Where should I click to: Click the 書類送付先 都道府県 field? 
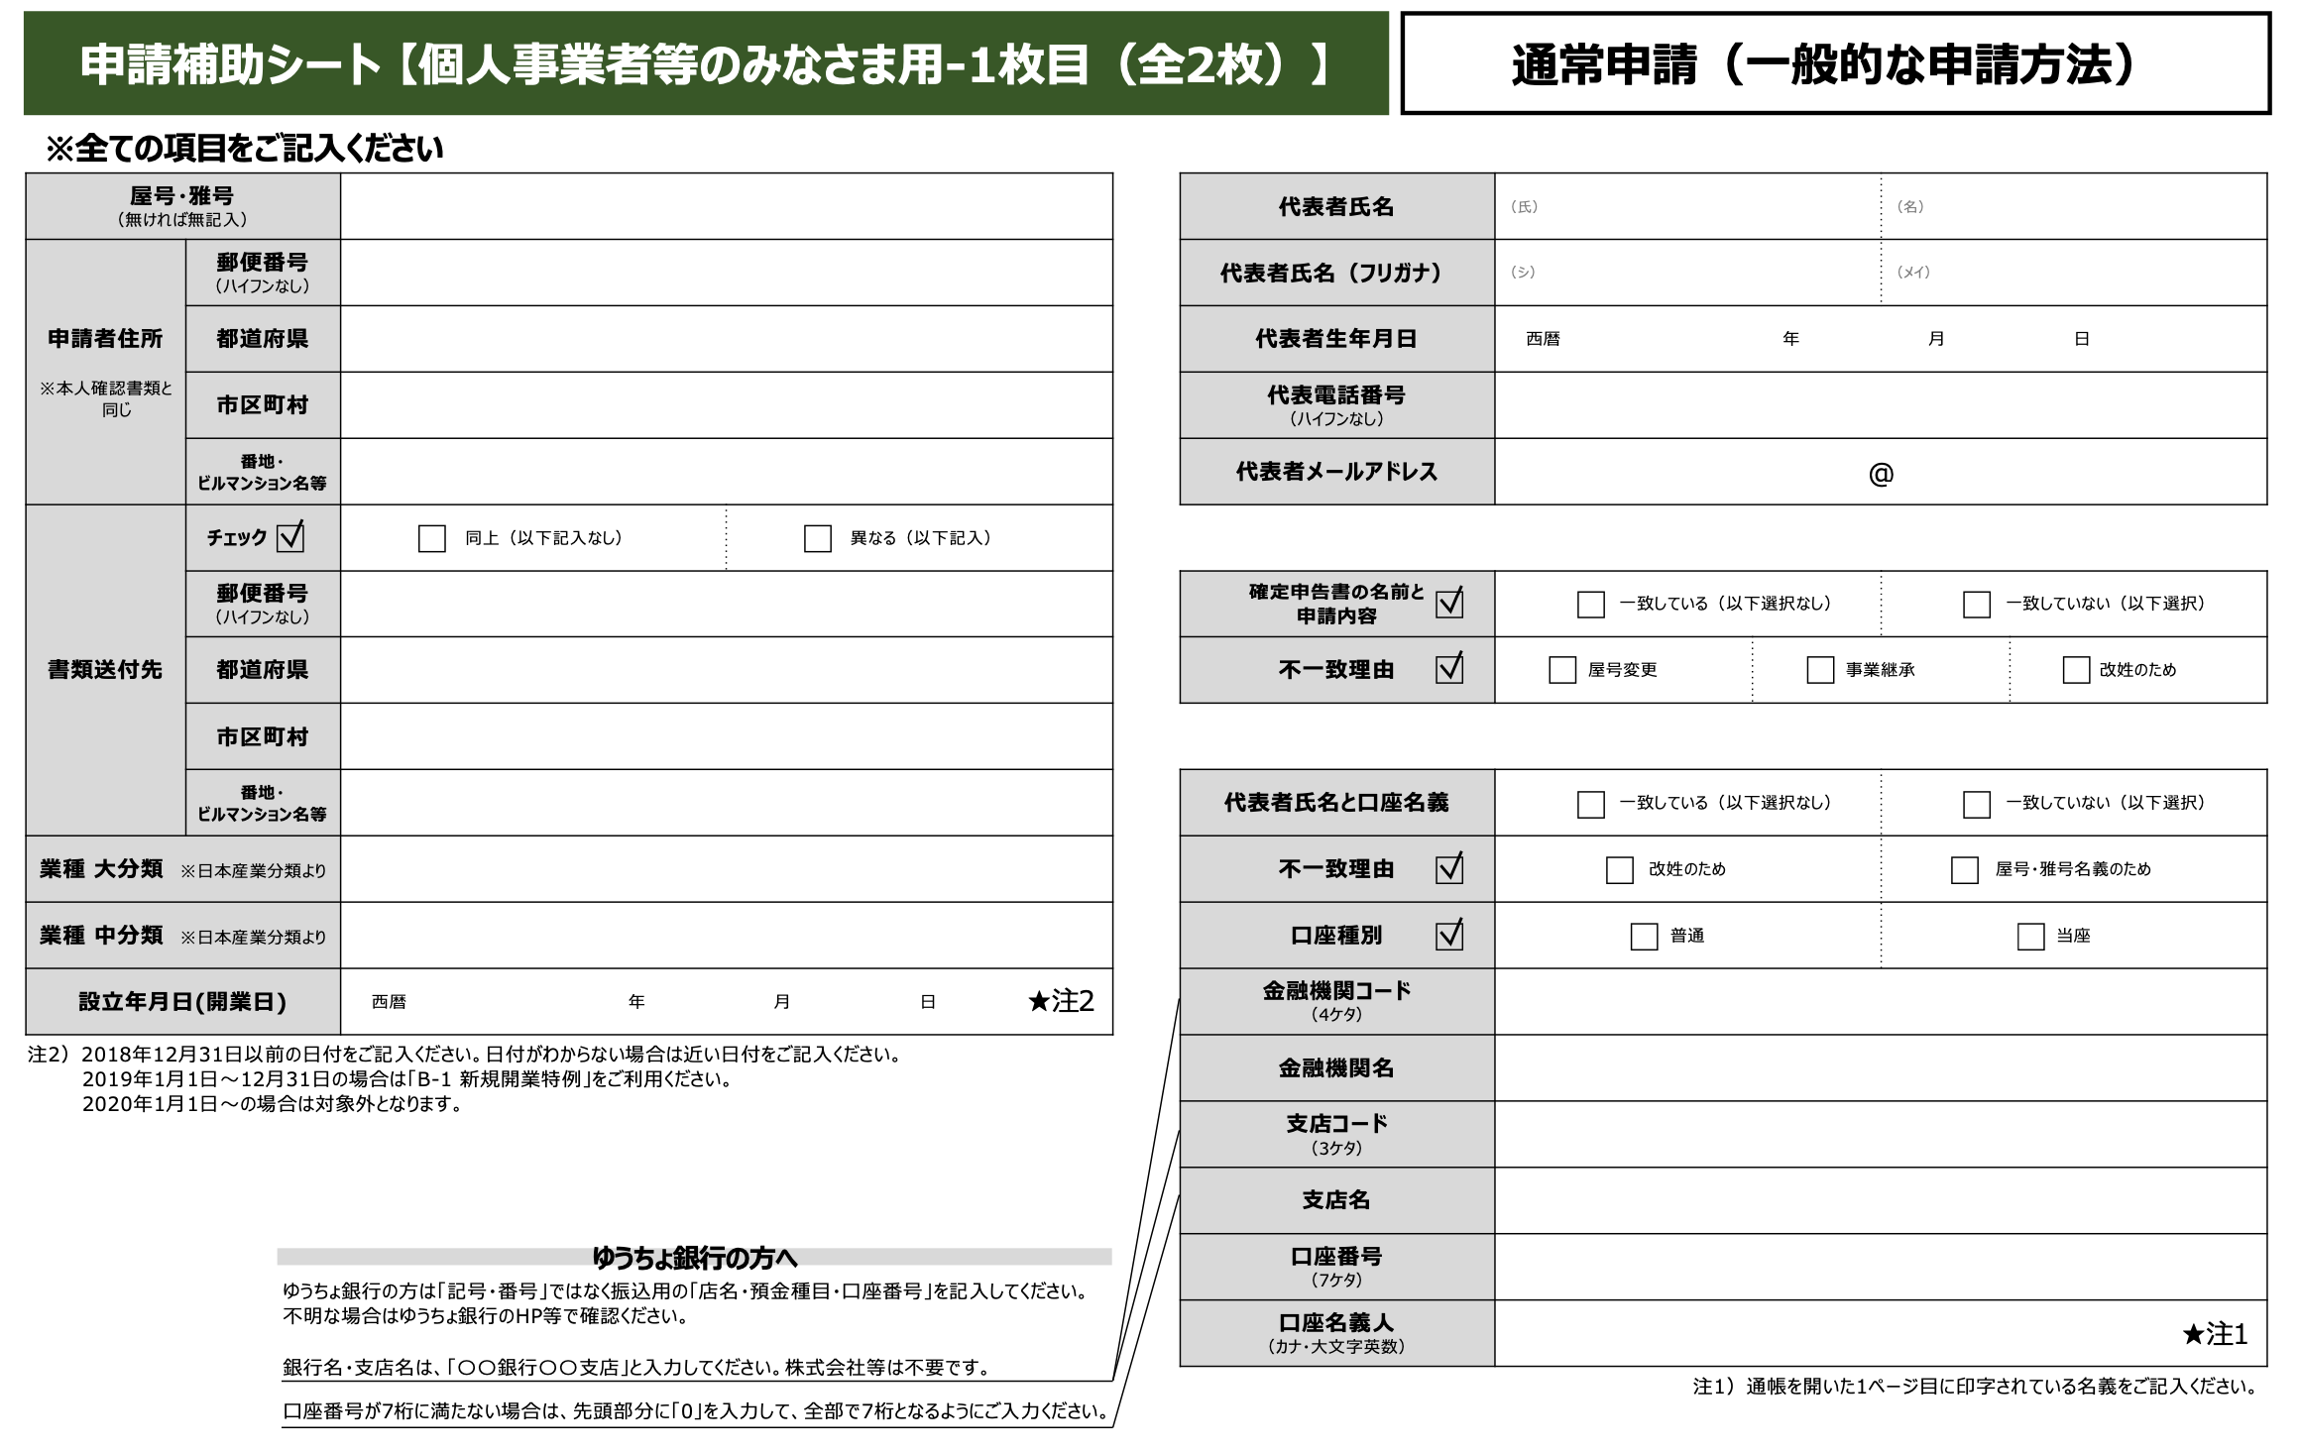pyautogui.click(x=727, y=670)
